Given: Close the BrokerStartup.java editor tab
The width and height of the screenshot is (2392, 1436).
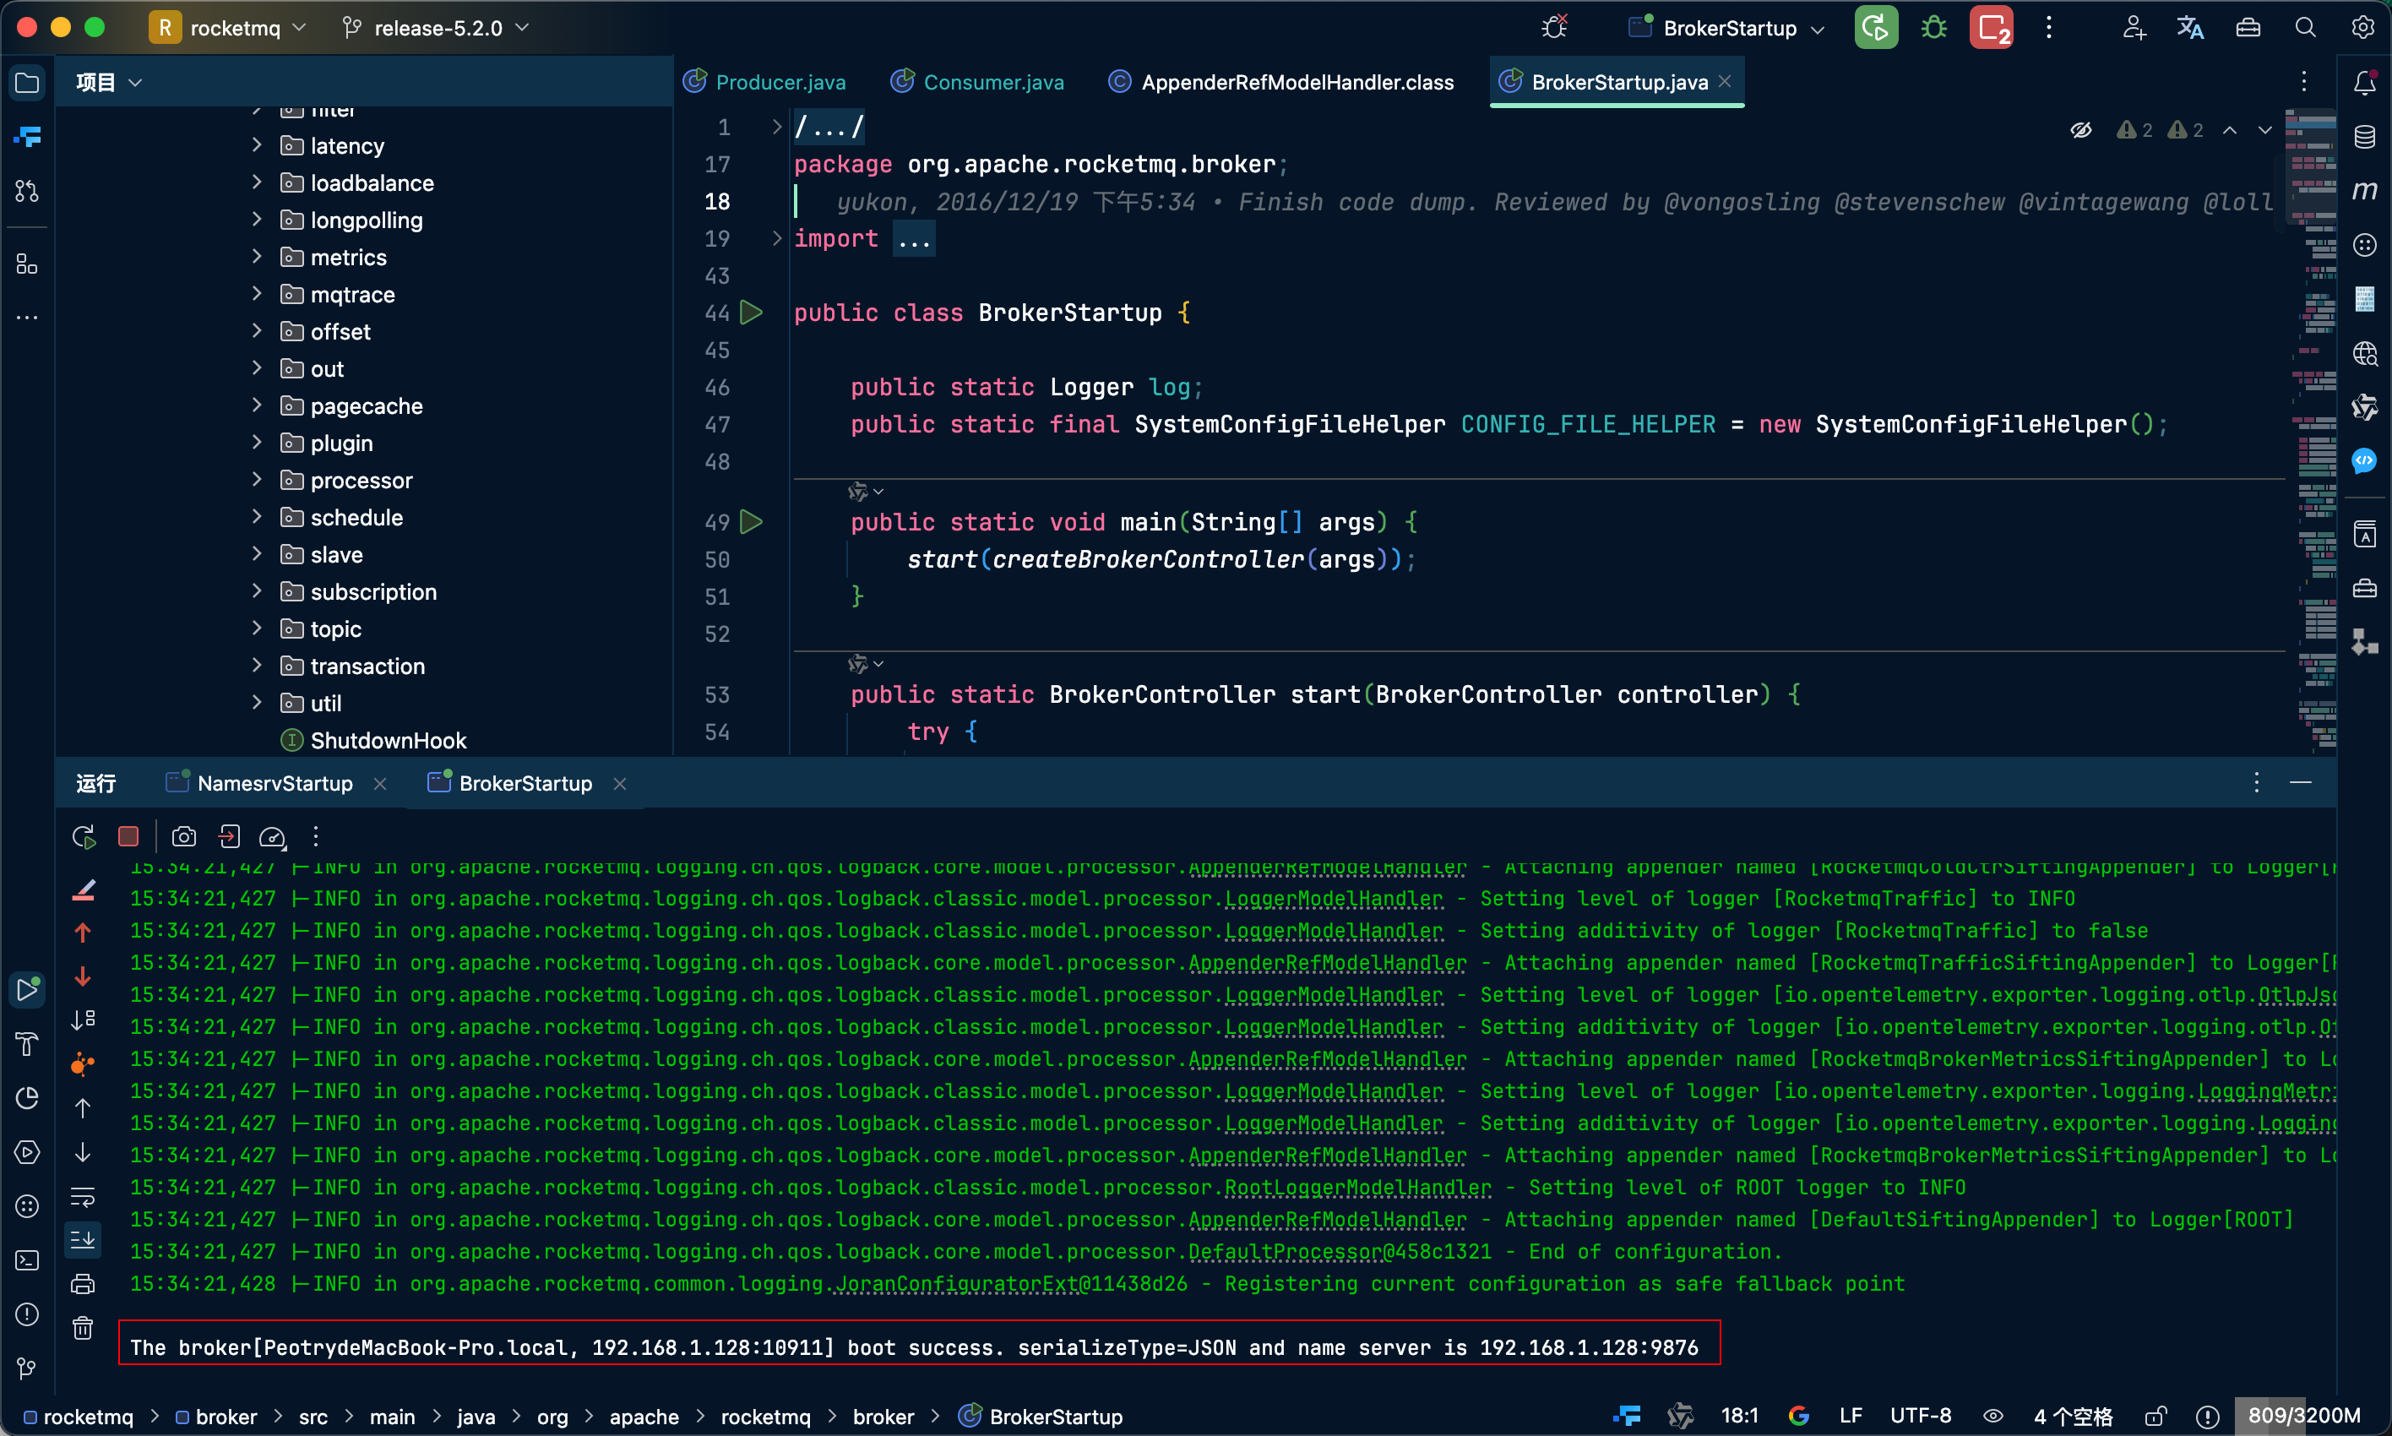Looking at the screenshot, I should pos(1725,82).
